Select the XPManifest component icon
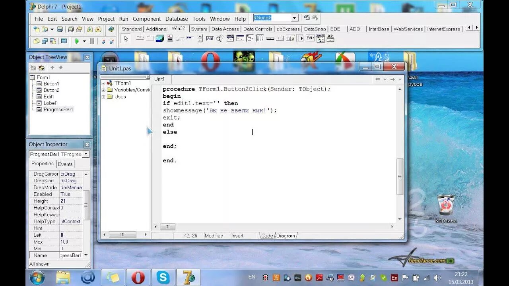The image size is (509, 286). [330, 39]
